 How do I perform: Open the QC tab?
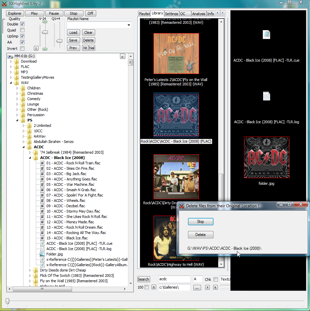tap(185, 13)
